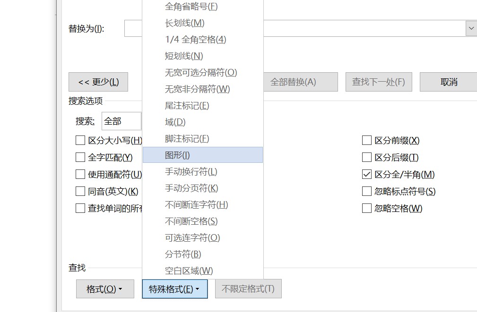
Task: Enable the 忽略空格 checkbox
Action: 367,209
